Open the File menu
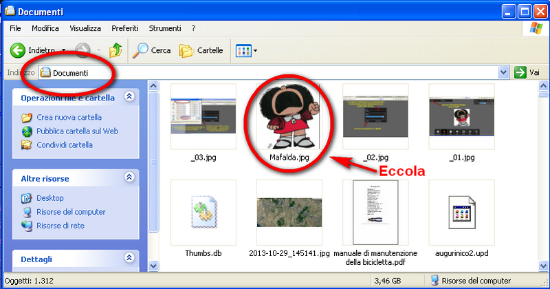 (x=15, y=28)
